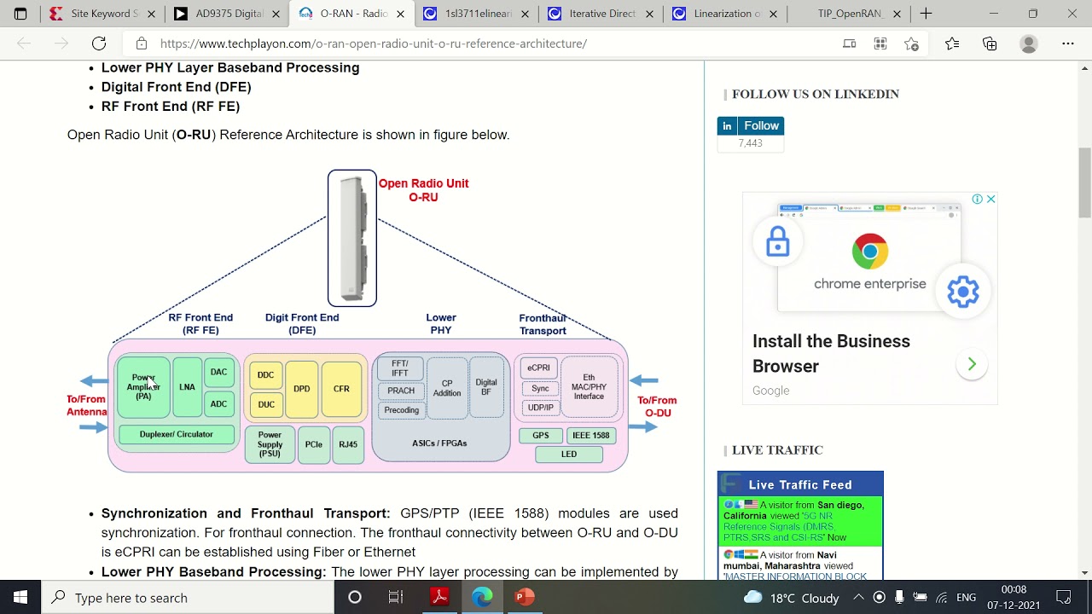The image size is (1092, 614).
Task: Click the vertical tabs icon at top-left
Action: (x=20, y=14)
